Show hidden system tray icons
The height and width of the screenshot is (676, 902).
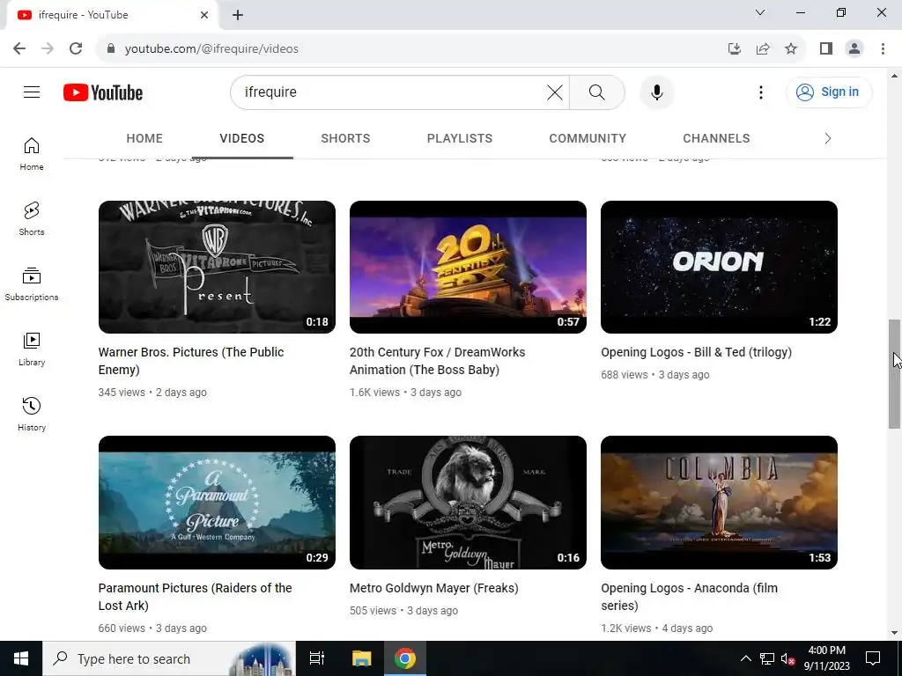pos(745,658)
